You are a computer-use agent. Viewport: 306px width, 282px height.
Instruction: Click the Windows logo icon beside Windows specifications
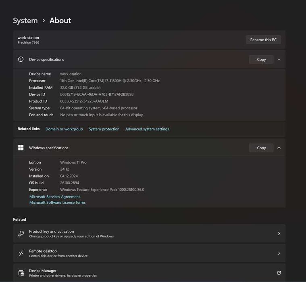click(x=21, y=148)
